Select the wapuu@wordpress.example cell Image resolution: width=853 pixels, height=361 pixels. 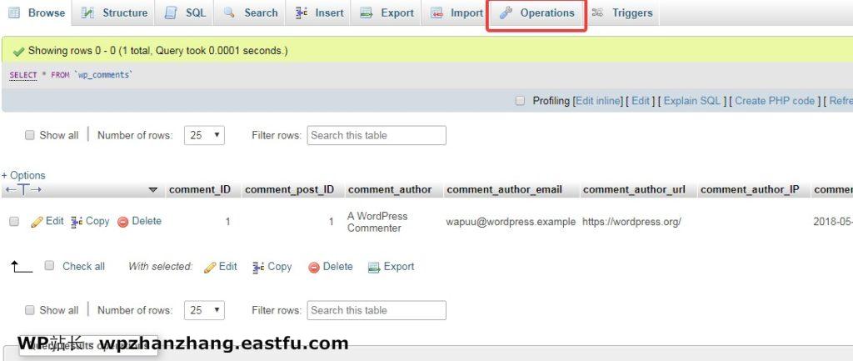click(511, 222)
